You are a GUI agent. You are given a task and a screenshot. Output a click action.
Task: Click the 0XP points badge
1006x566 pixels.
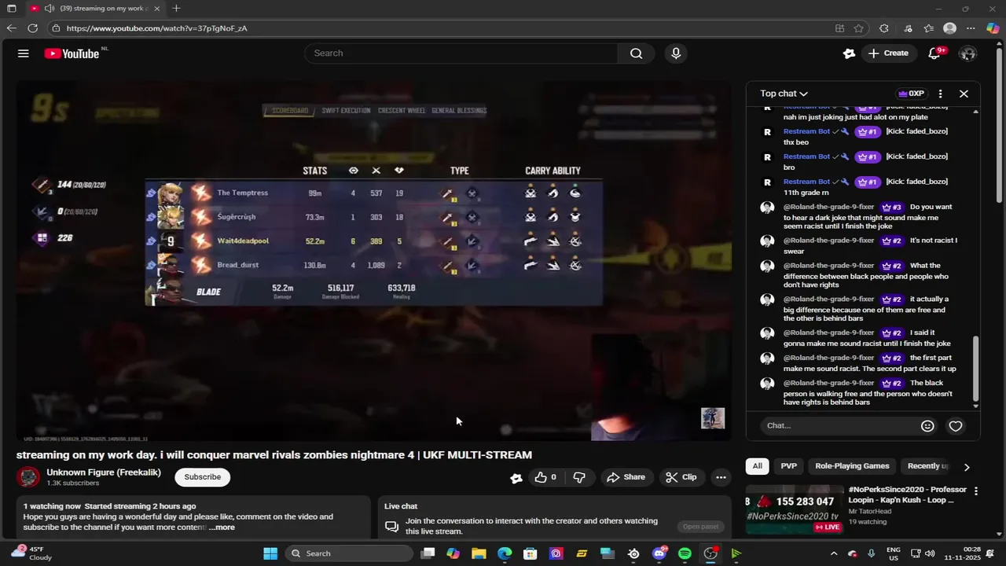pos(911,94)
